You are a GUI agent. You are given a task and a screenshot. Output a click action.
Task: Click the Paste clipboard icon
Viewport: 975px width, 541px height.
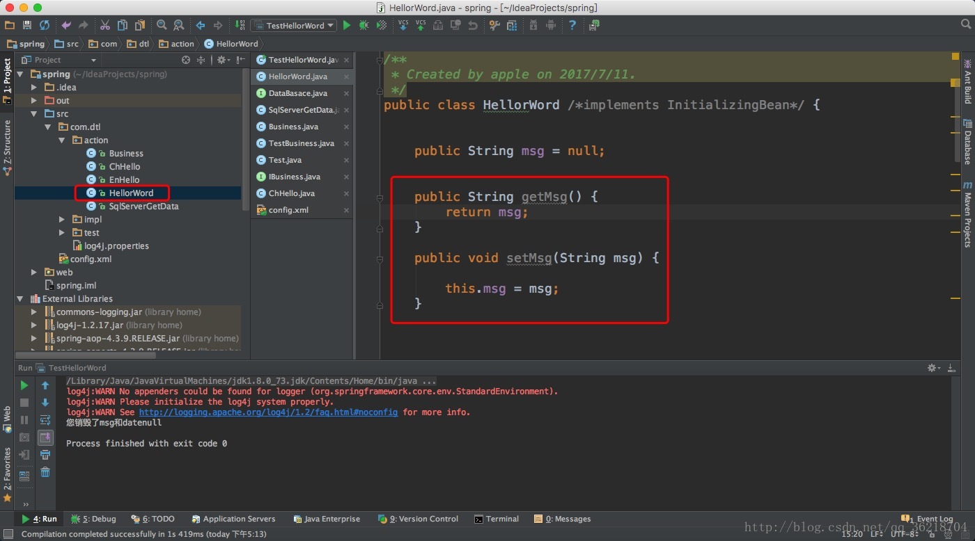pyautogui.click(x=139, y=25)
